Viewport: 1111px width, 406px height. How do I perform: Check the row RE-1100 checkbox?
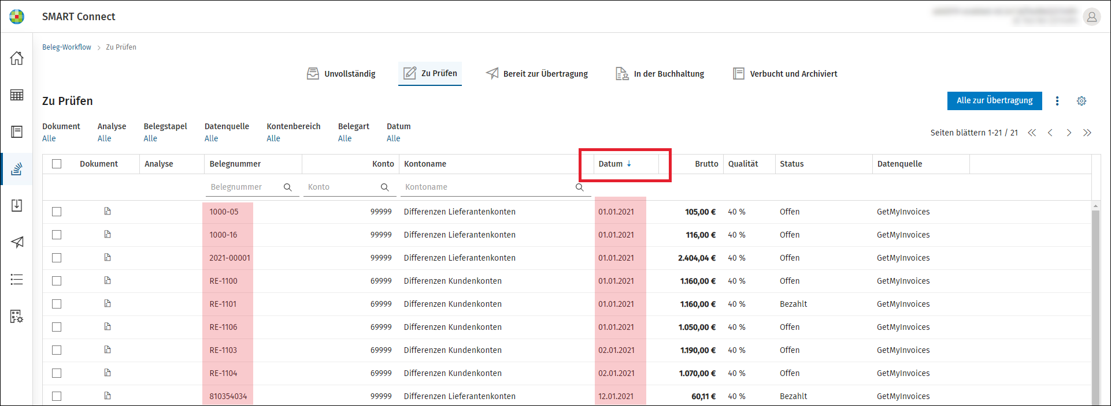tap(57, 281)
